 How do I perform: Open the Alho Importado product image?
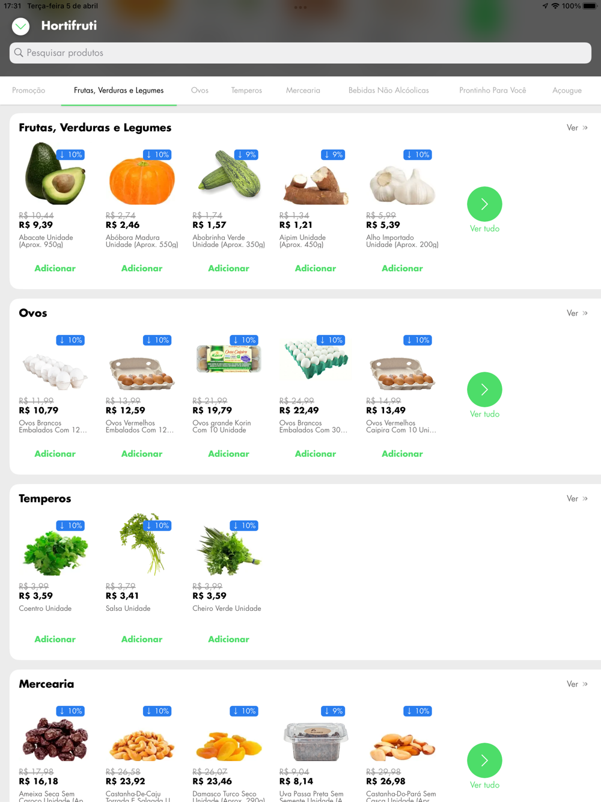pos(402,177)
